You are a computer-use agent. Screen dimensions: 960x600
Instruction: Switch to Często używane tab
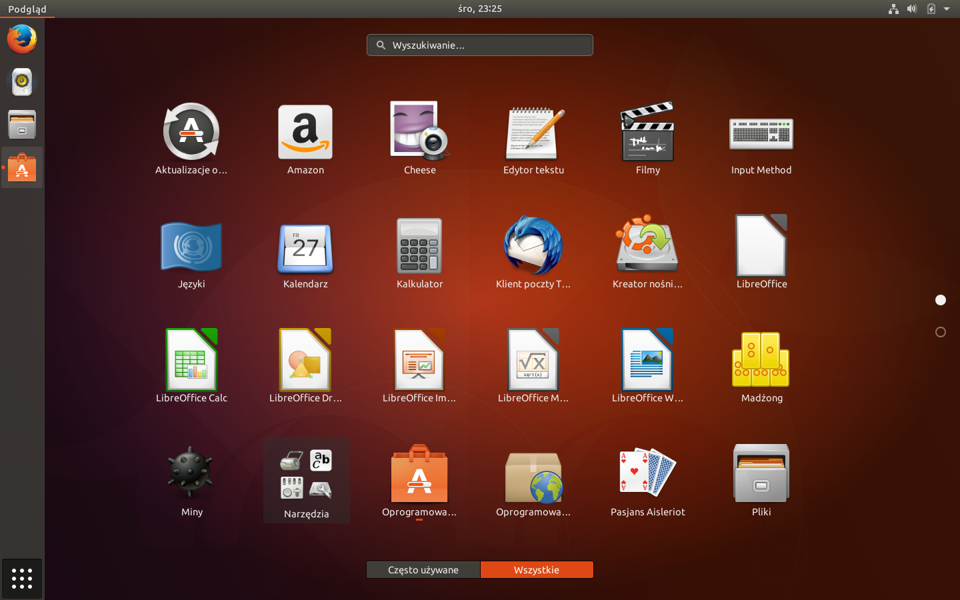coord(423,570)
